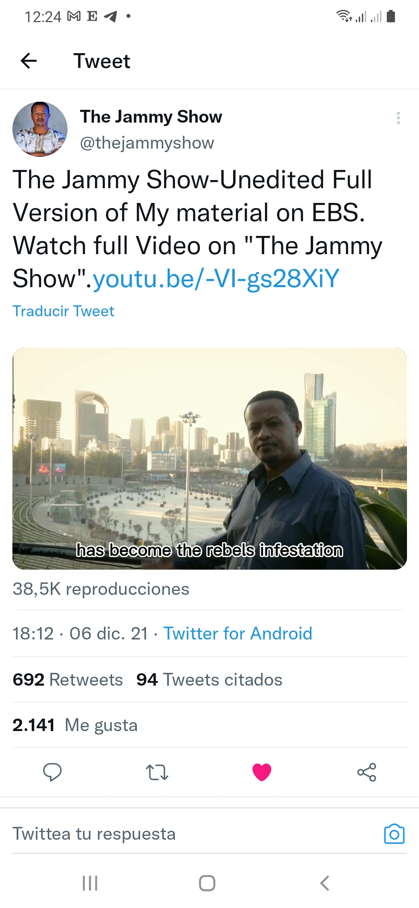Play the video with rebels infestation subtitle
The width and height of the screenshot is (419, 908).
(x=209, y=458)
